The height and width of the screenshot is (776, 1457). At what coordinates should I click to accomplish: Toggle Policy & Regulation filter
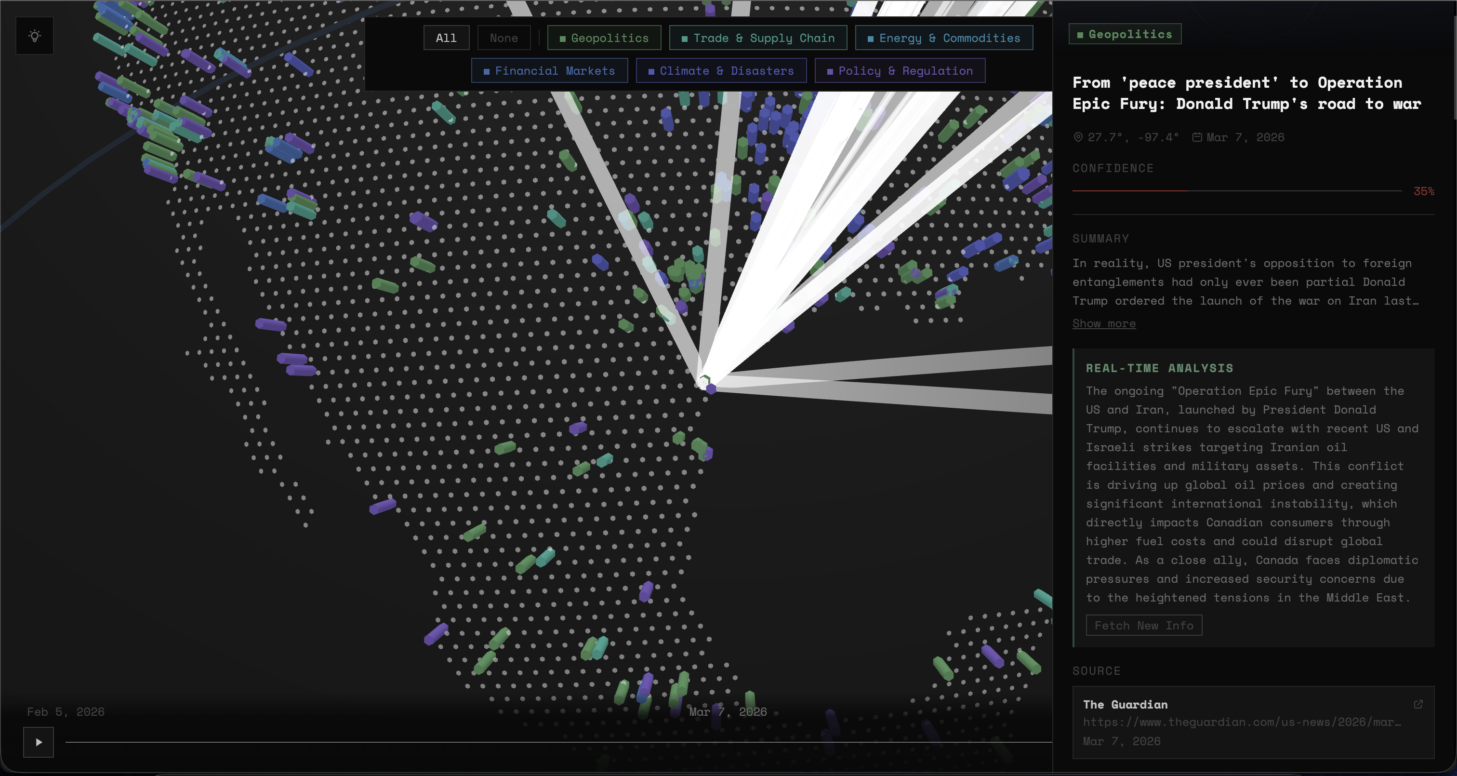point(900,71)
